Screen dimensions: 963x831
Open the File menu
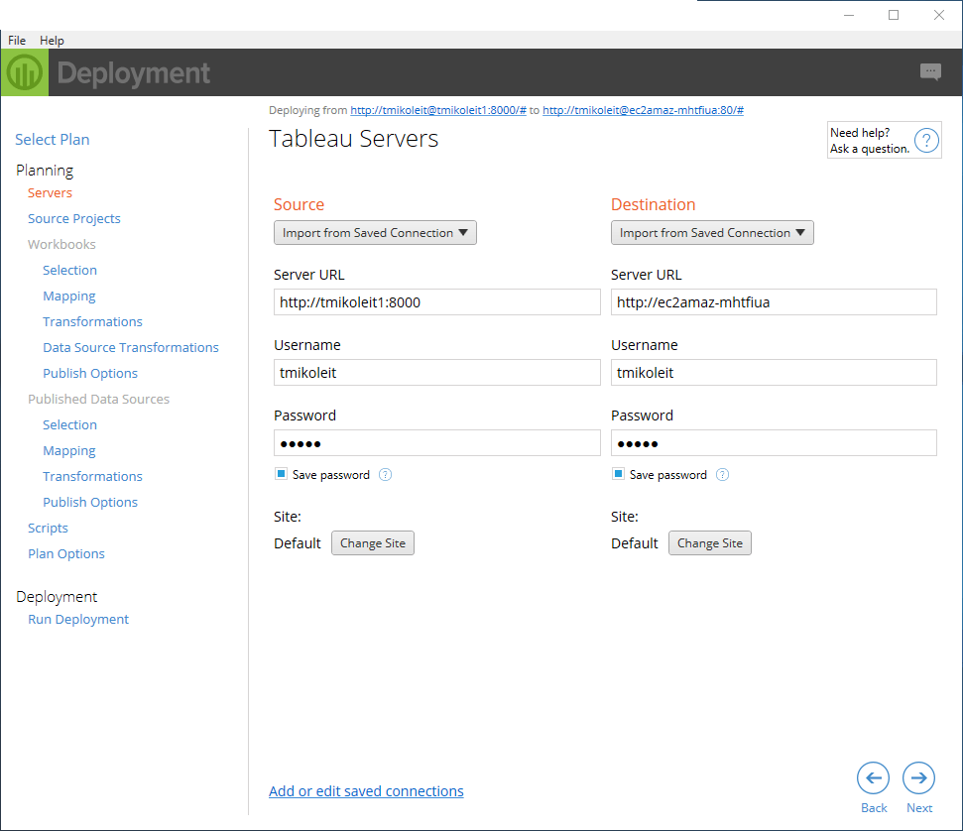click(17, 41)
